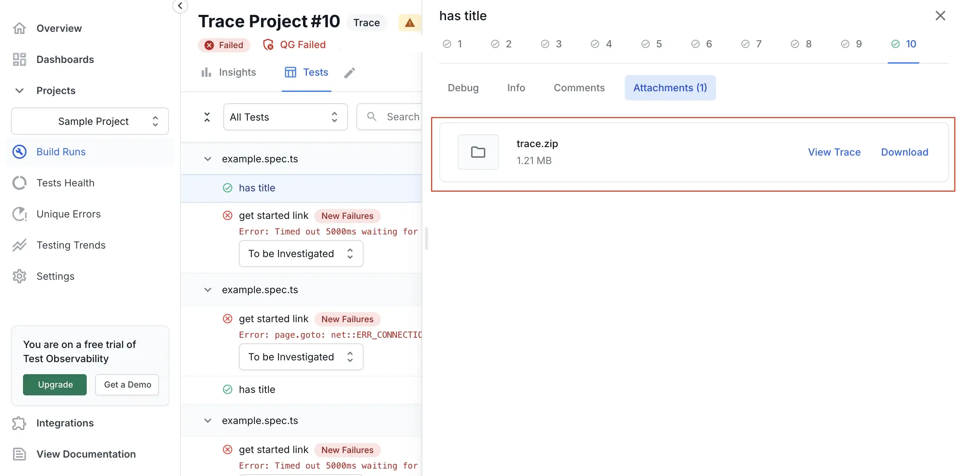Screen dimensions: 961x476
Task: Open Dashboards via its grid icon
Action: [19, 60]
